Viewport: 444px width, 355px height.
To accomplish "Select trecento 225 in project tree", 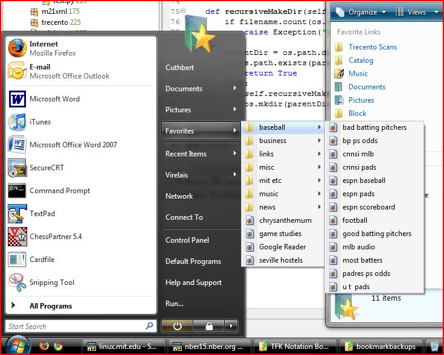I will (56, 22).
